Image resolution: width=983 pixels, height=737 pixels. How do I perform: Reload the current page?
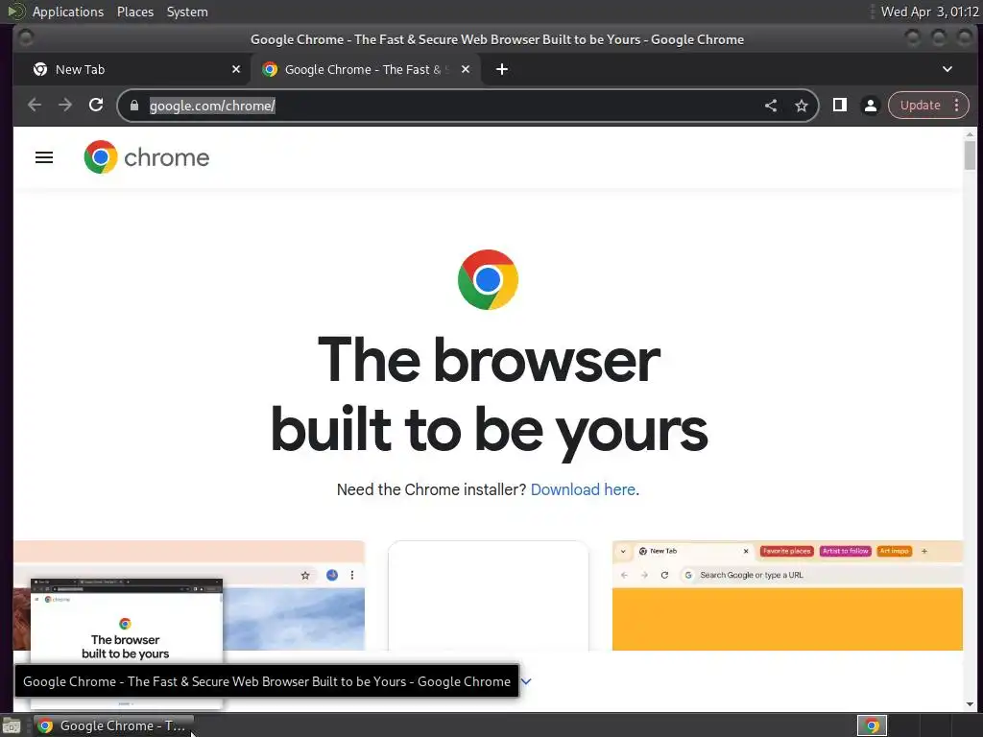[x=96, y=106]
